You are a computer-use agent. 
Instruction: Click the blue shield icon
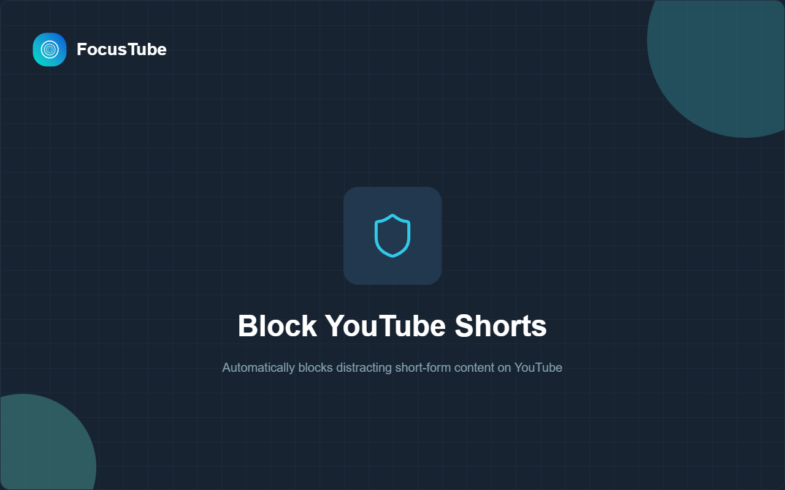pos(392,236)
